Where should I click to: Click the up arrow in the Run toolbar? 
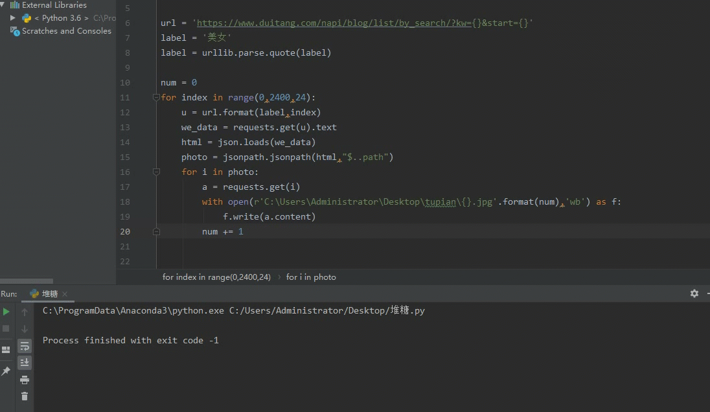coord(25,312)
